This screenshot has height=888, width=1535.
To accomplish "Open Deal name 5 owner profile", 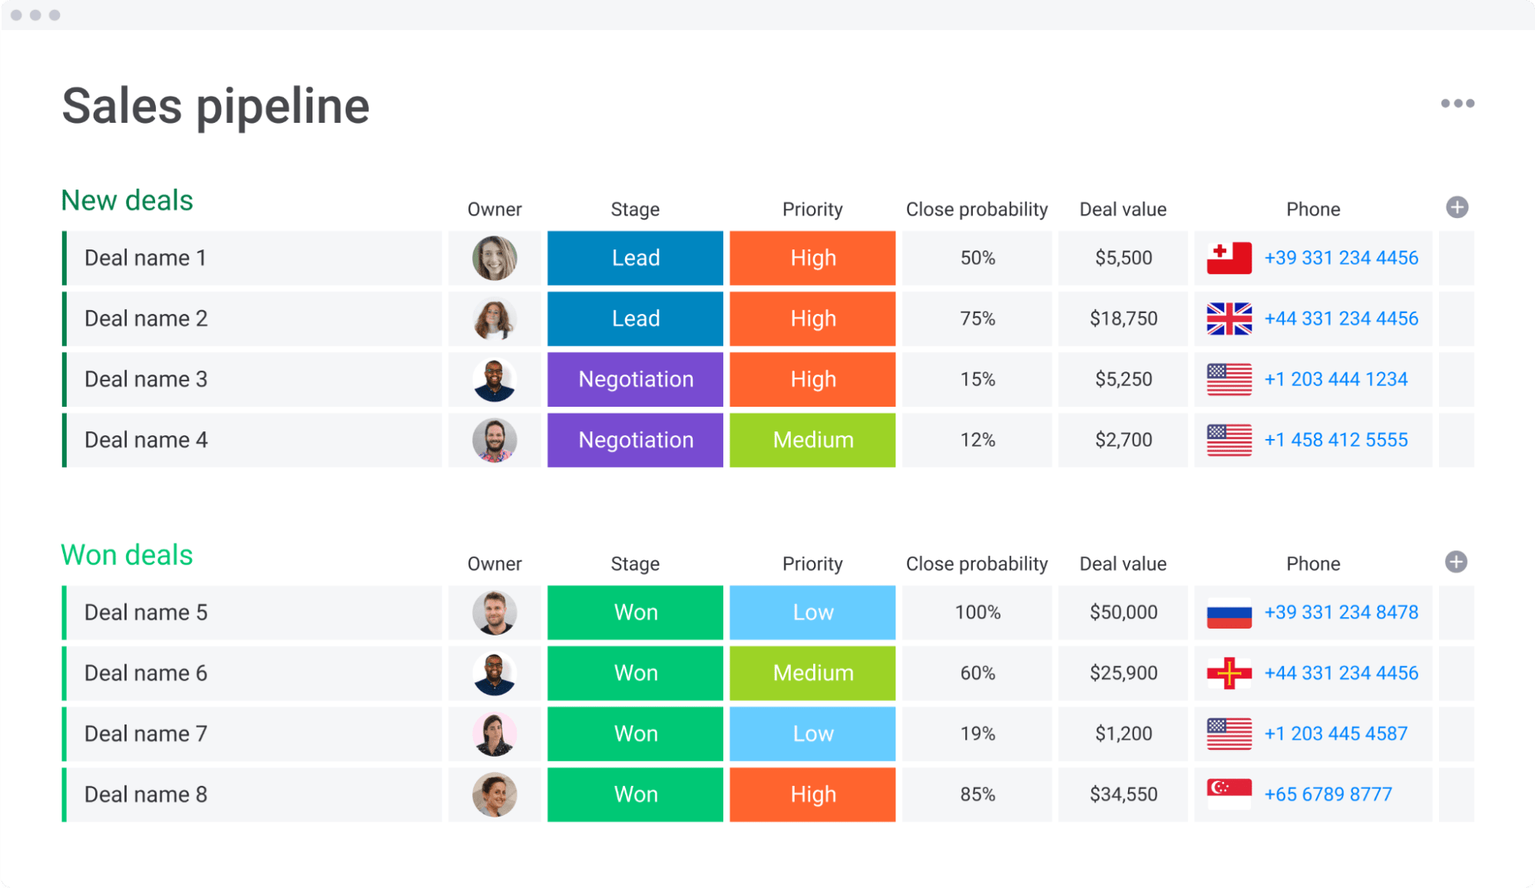I will pyautogui.click(x=494, y=613).
